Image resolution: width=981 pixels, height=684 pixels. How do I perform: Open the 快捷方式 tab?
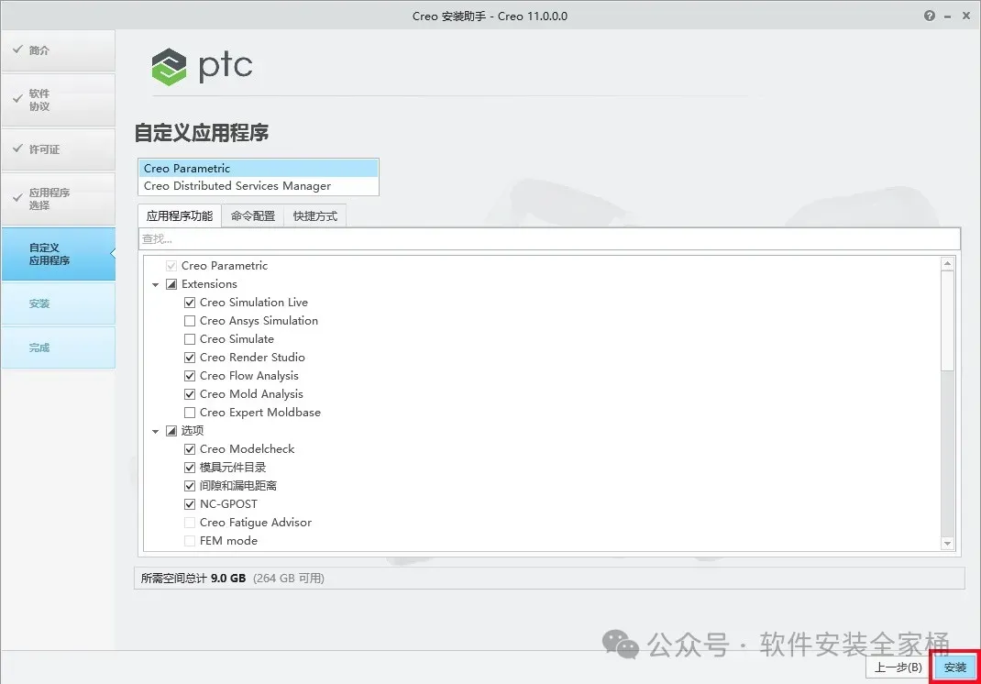315,215
